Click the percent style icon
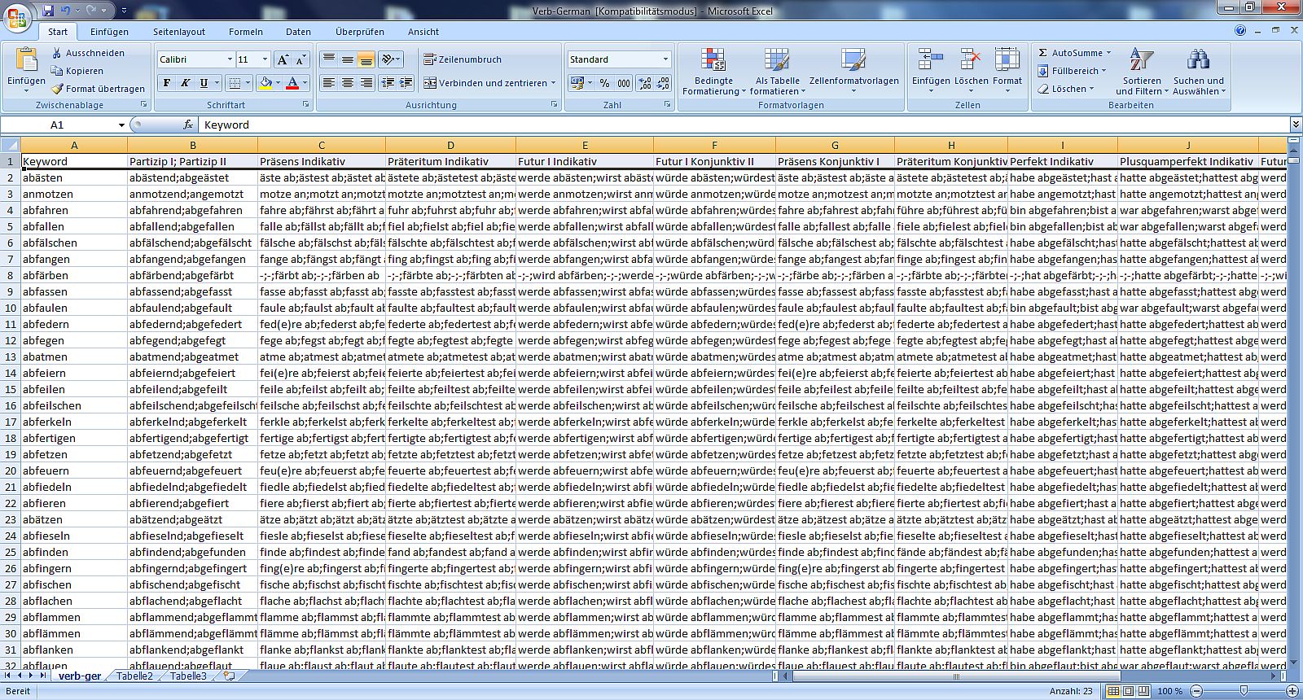 point(604,83)
